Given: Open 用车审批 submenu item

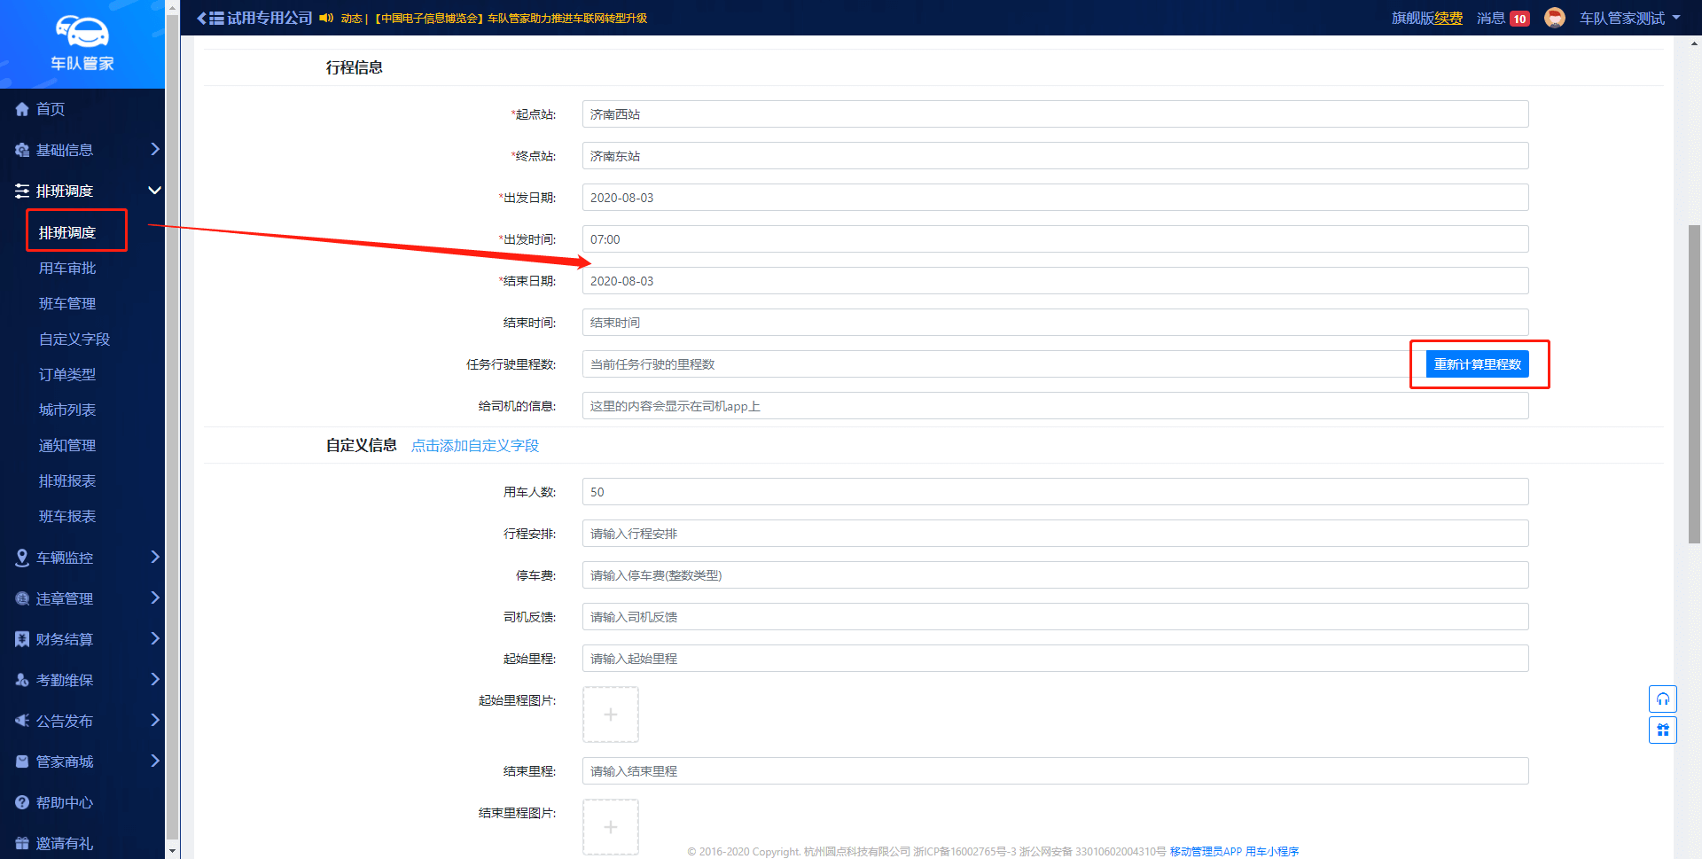Looking at the screenshot, I should pos(67,268).
